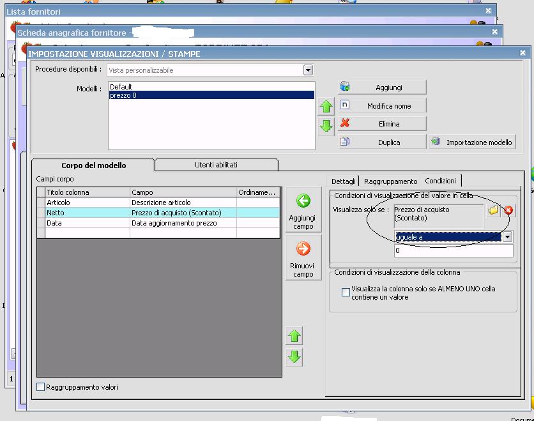The width and height of the screenshot is (534, 421).
Task: Click Modifica nome button
Action: [x=382, y=105]
